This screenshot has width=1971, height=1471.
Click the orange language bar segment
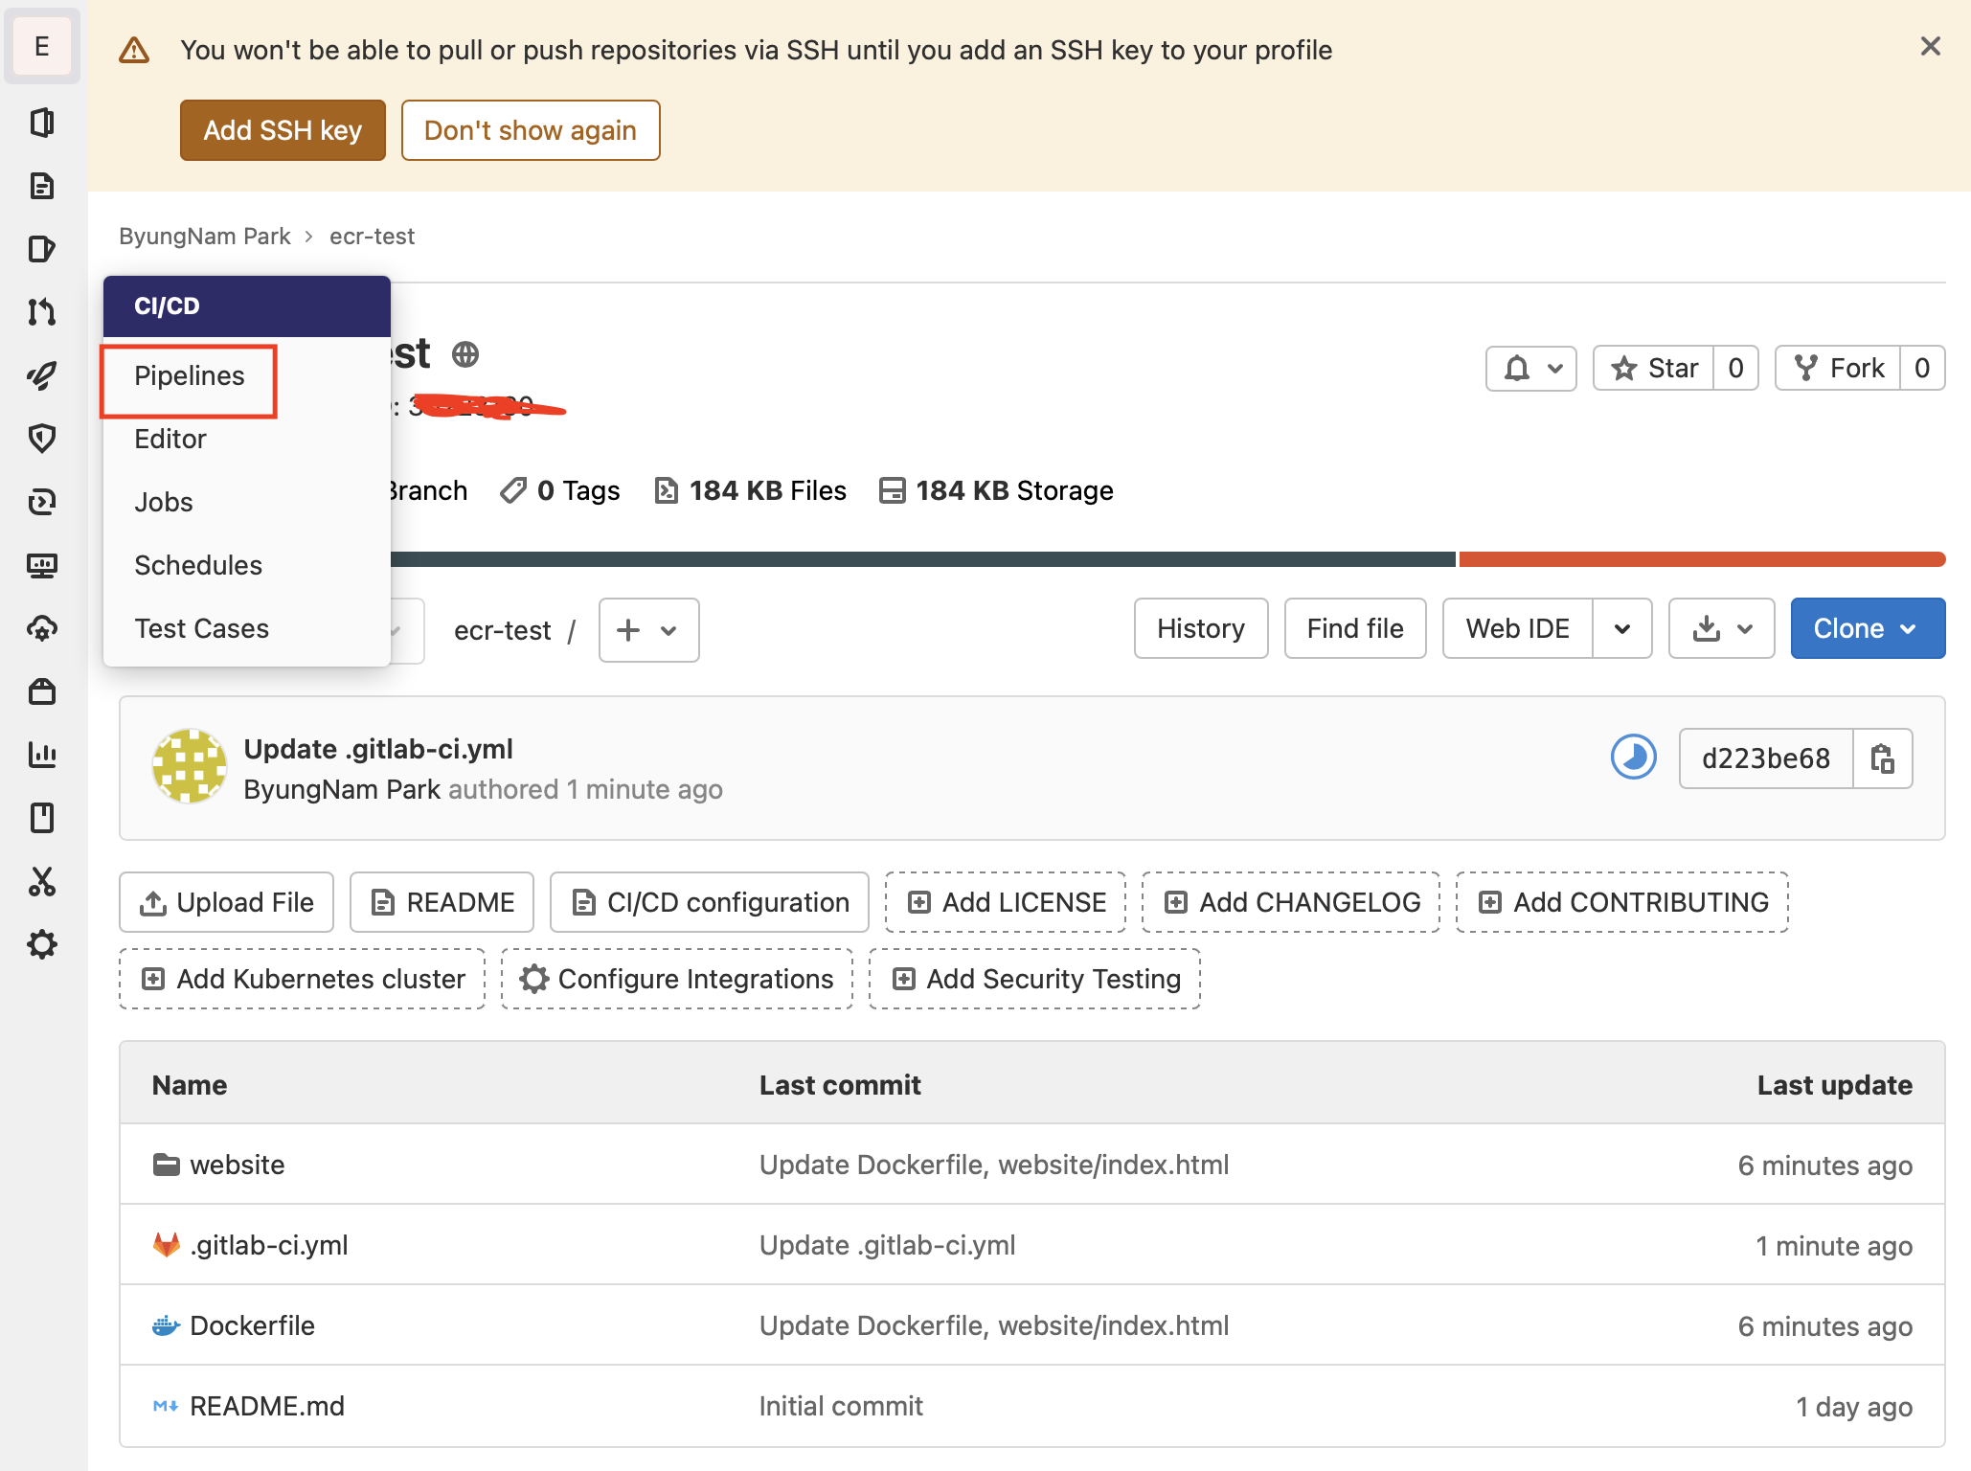[x=1702, y=559]
